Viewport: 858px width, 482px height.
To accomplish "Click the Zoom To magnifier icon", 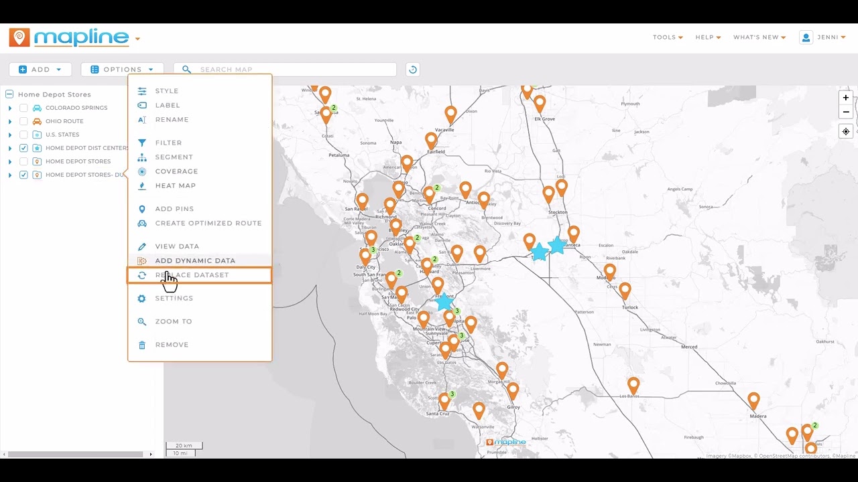I will (142, 322).
